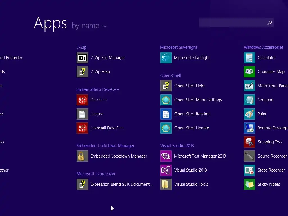Launch the Math Input Panel icon
This screenshot has width=288, height=216.
249,86
